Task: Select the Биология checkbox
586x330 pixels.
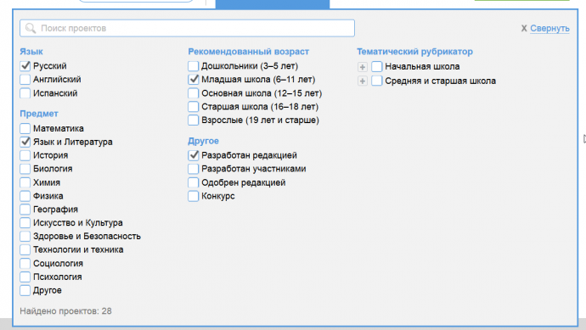Action: pos(25,169)
